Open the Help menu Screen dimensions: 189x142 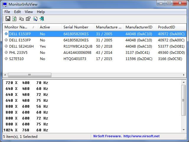tap(41, 12)
